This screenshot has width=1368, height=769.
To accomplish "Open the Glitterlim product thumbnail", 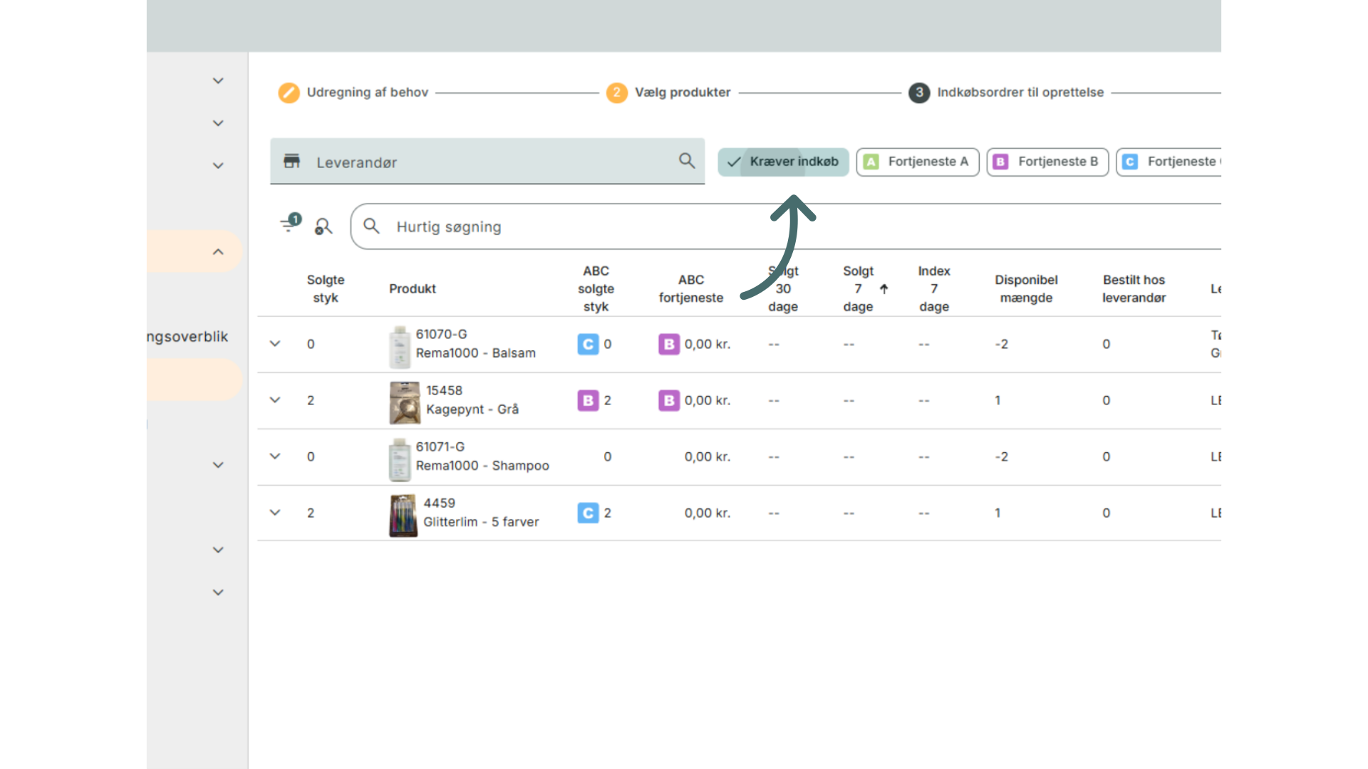I will coord(403,516).
